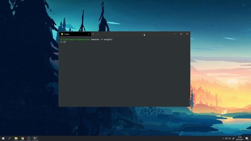Image resolution: width=251 pixels, height=141 pixels.
Task: Click the "(master -> origin)" branch text
Action: pos(102,39)
